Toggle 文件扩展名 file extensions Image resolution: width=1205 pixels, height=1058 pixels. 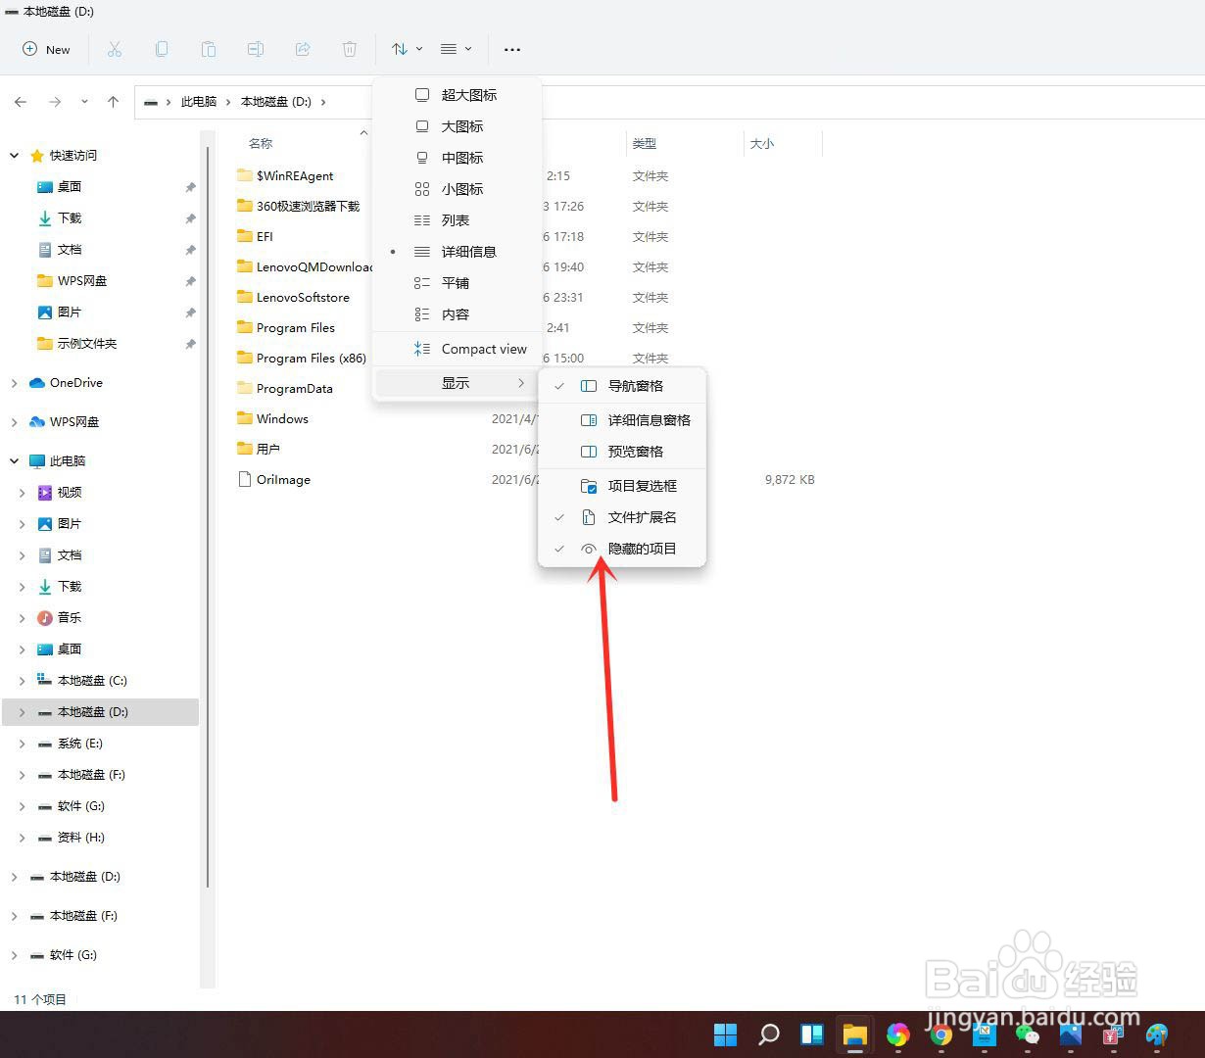622,517
